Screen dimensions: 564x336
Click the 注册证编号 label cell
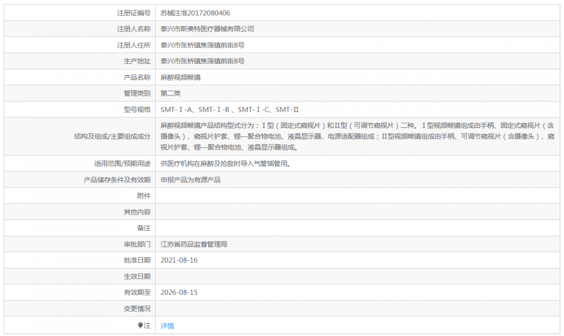[x=134, y=13]
